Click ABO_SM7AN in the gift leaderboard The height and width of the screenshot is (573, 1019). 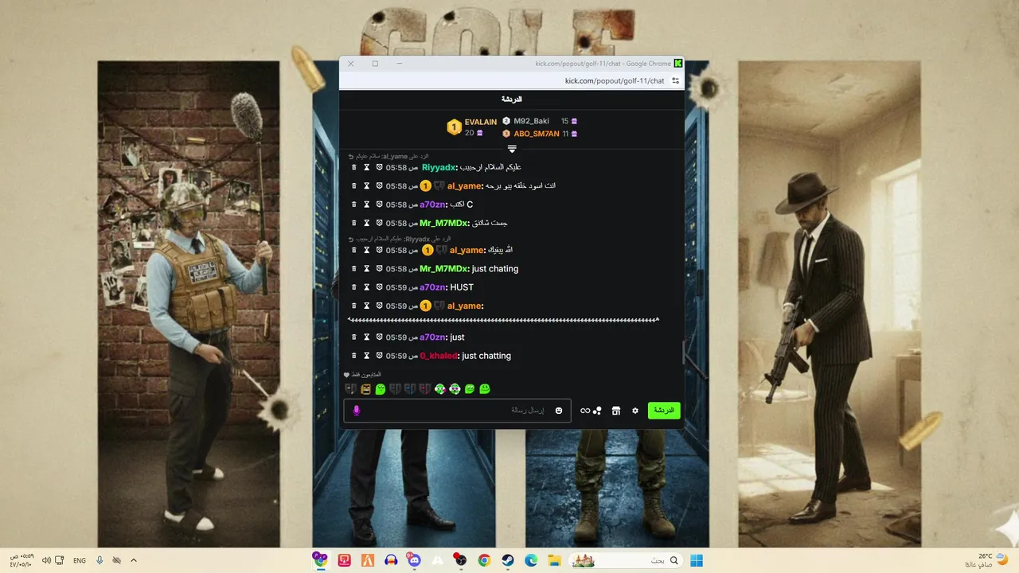[537, 134]
